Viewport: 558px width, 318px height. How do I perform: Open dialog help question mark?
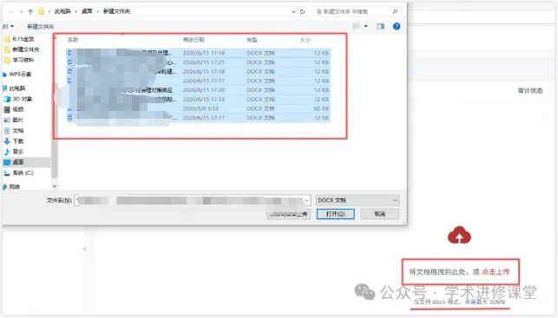[397, 26]
